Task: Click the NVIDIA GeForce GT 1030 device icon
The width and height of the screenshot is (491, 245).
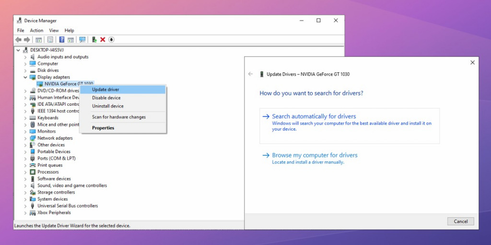Action: (x=40, y=84)
